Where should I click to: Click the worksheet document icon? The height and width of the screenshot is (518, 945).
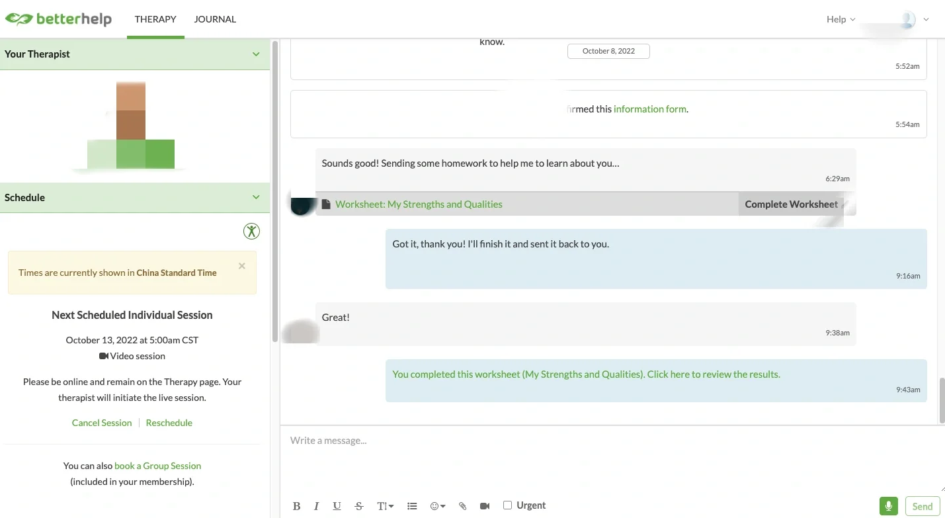(x=326, y=204)
